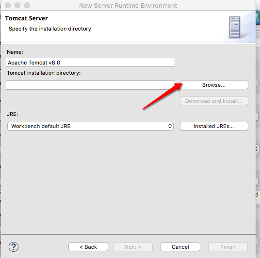Viewport: 260px width, 258px height.
Task: Click the 'New Server Runtime Environment' window title
Action: point(128,6)
